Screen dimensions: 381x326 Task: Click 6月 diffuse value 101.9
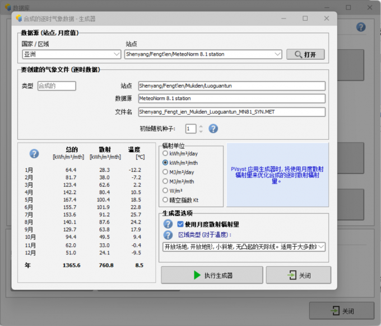[x=103, y=207]
